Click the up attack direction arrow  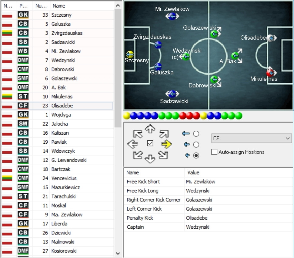(150, 129)
